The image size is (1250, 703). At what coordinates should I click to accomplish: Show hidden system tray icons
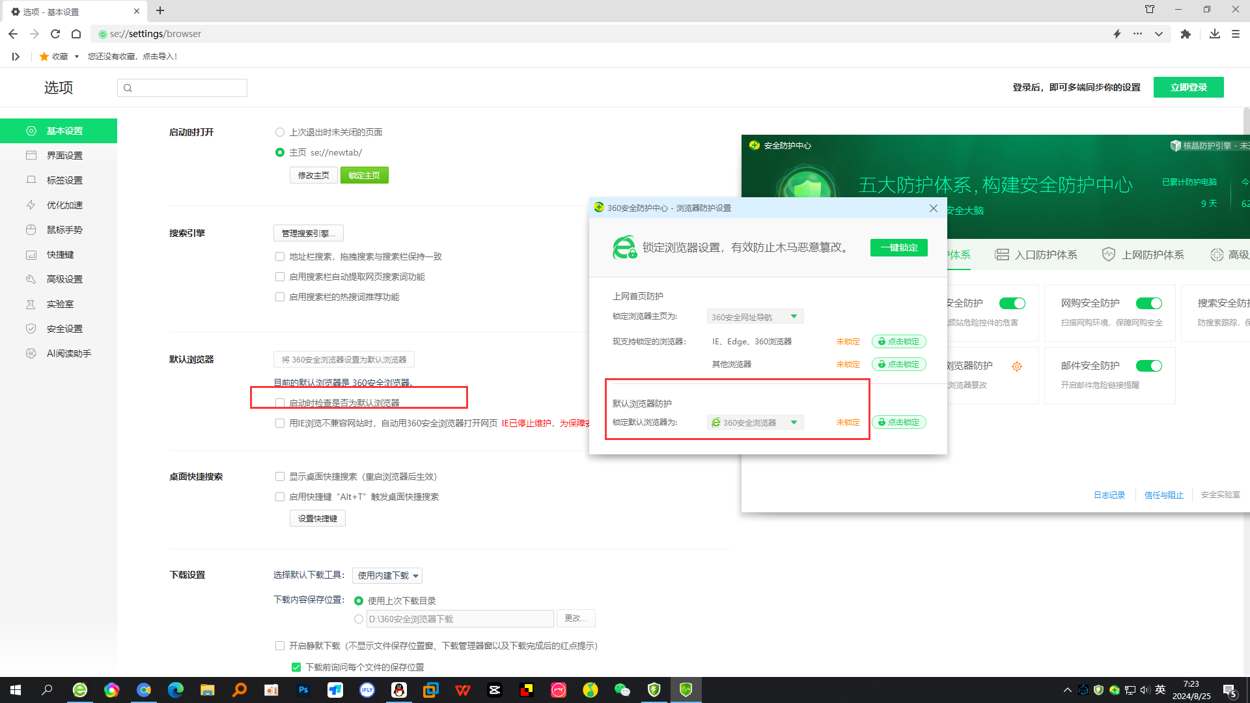1067,690
